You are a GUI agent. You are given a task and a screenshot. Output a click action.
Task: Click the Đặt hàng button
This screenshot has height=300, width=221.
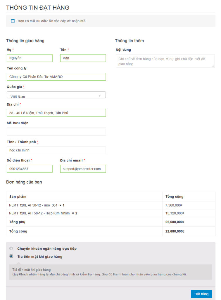point(201,294)
